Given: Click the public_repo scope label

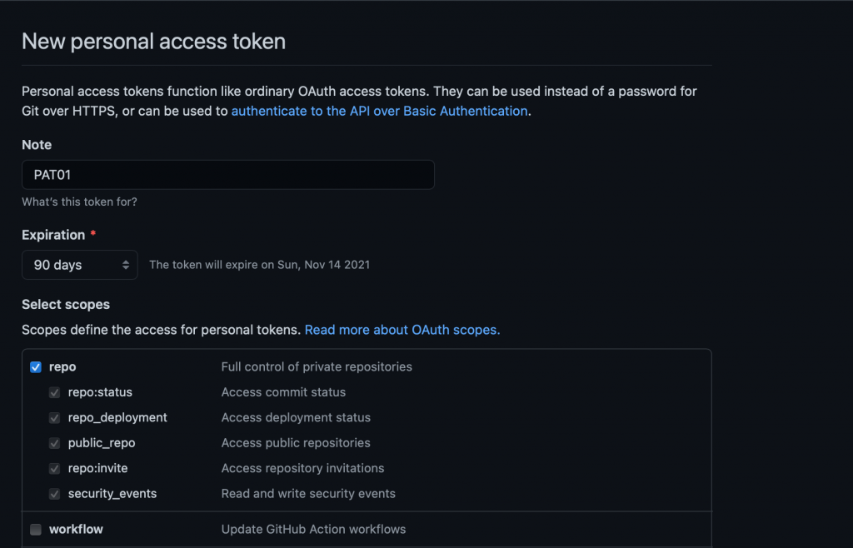Looking at the screenshot, I should [102, 443].
